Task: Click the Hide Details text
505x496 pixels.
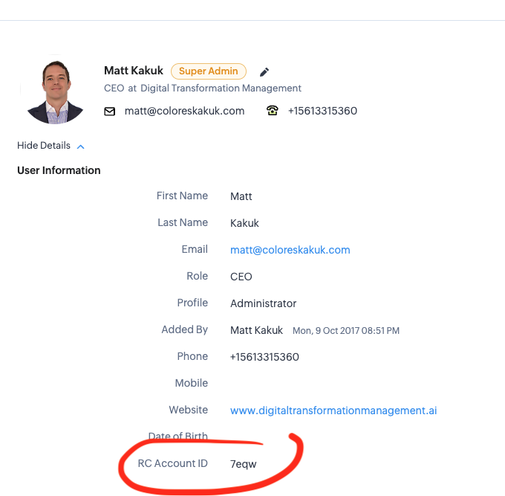Action: click(44, 146)
